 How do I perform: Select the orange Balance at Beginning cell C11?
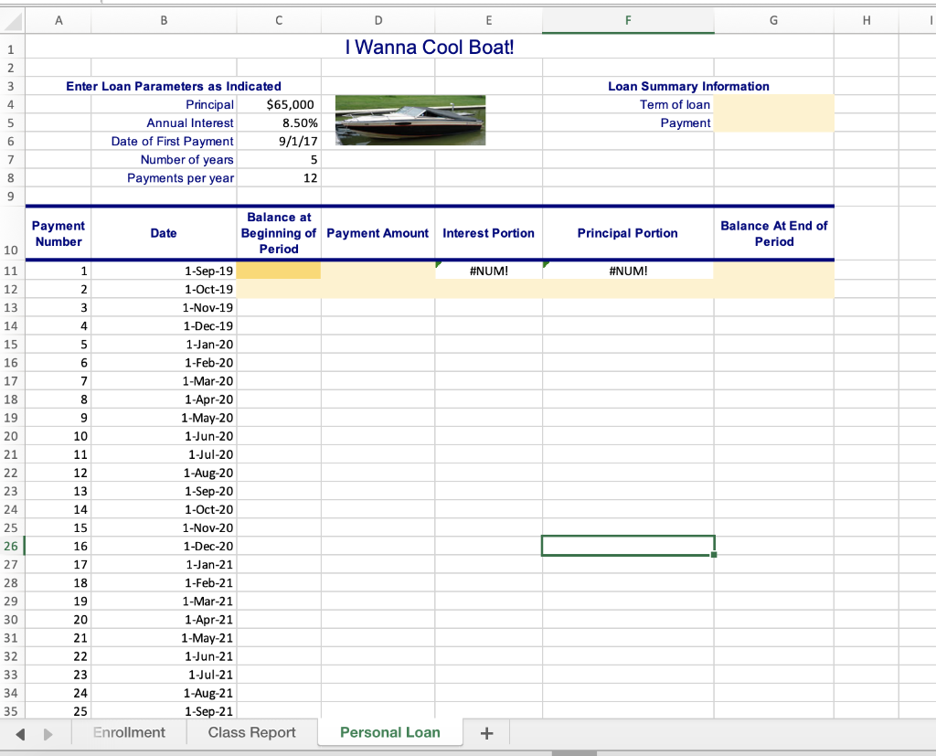coord(279,271)
